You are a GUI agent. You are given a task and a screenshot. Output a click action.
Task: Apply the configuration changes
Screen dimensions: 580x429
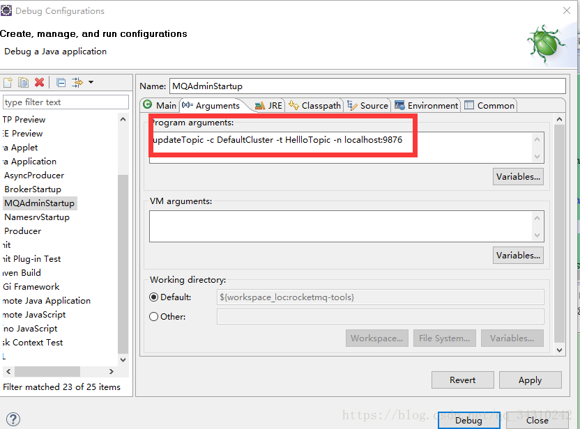(x=530, y=380)
